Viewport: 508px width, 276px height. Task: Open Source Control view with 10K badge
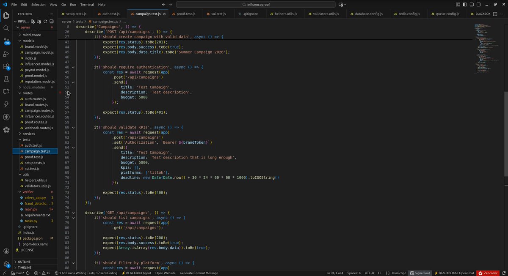(6, 41)
